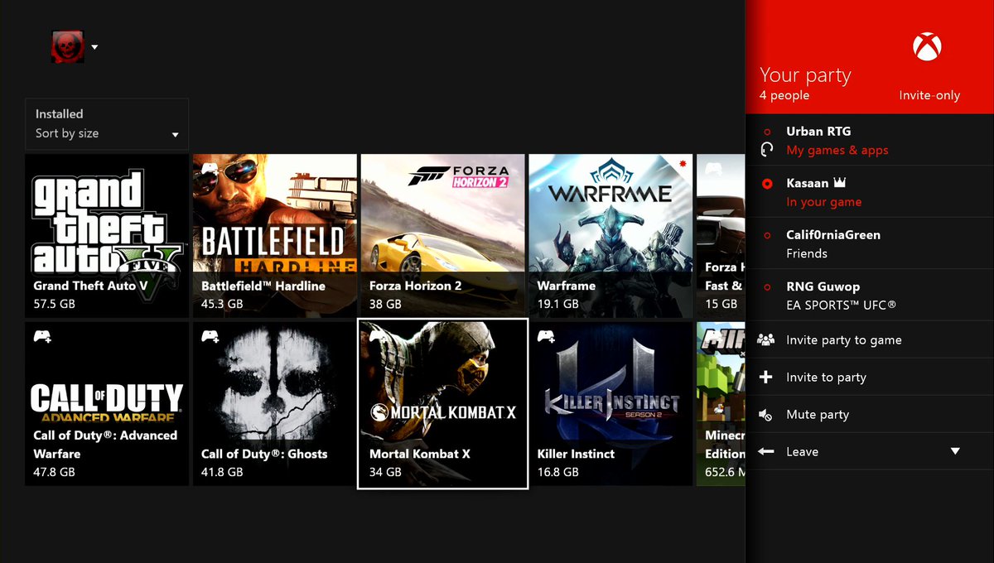Viewport: 994px width, 563px height.
Task: Select party member Urban RTG
Action: (x=870, y=140)
